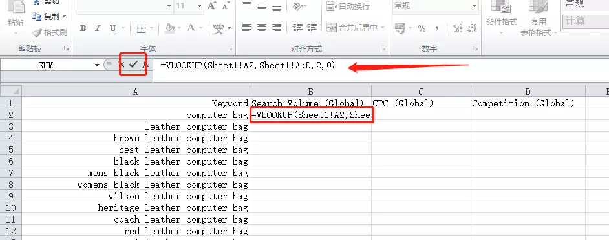Click the Copy (复制) button
The width and height of the screenshot is (609, 240).
point(46,16)
